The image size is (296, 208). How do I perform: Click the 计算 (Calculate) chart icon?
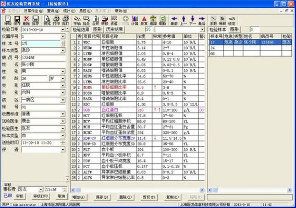[x=135, y=20]
